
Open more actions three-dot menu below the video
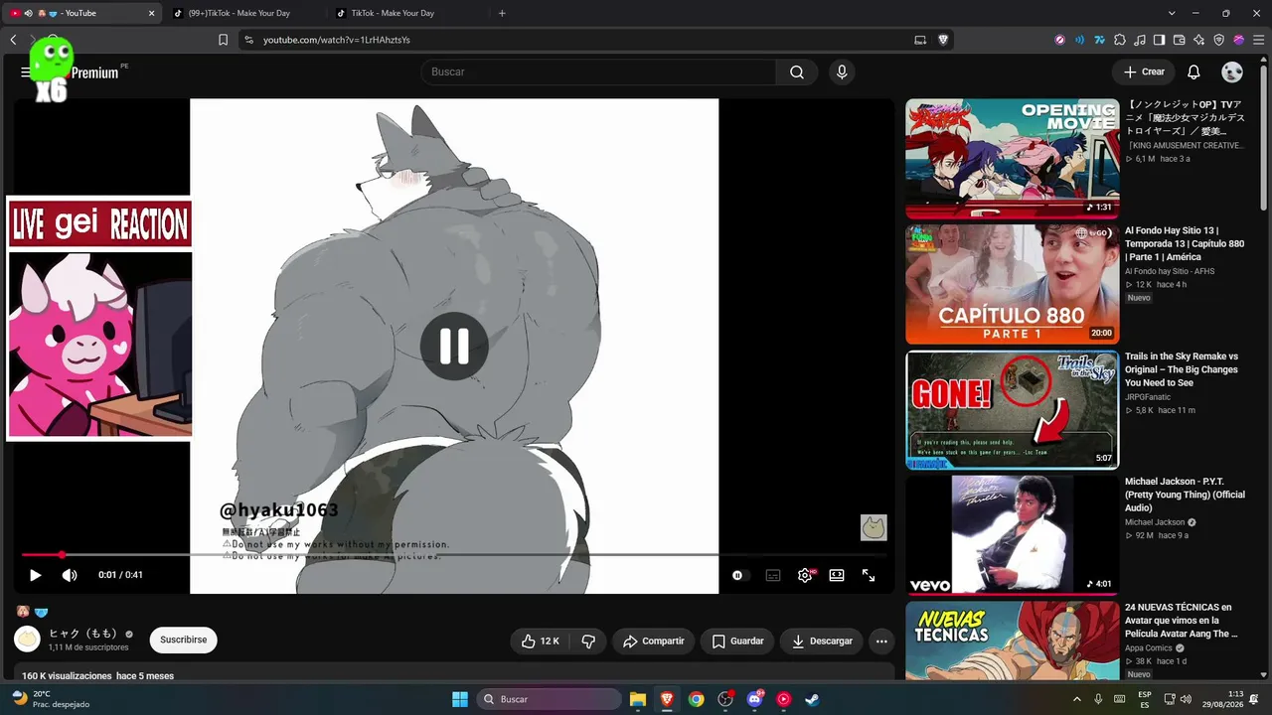tap(881, 642)
